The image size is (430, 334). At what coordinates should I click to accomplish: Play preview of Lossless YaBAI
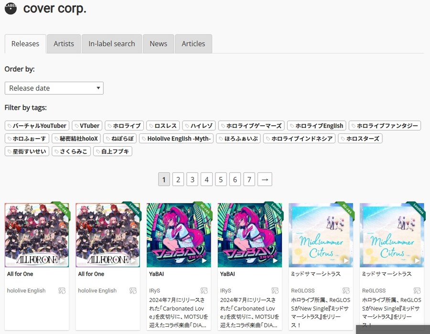(x=275, y=260)
